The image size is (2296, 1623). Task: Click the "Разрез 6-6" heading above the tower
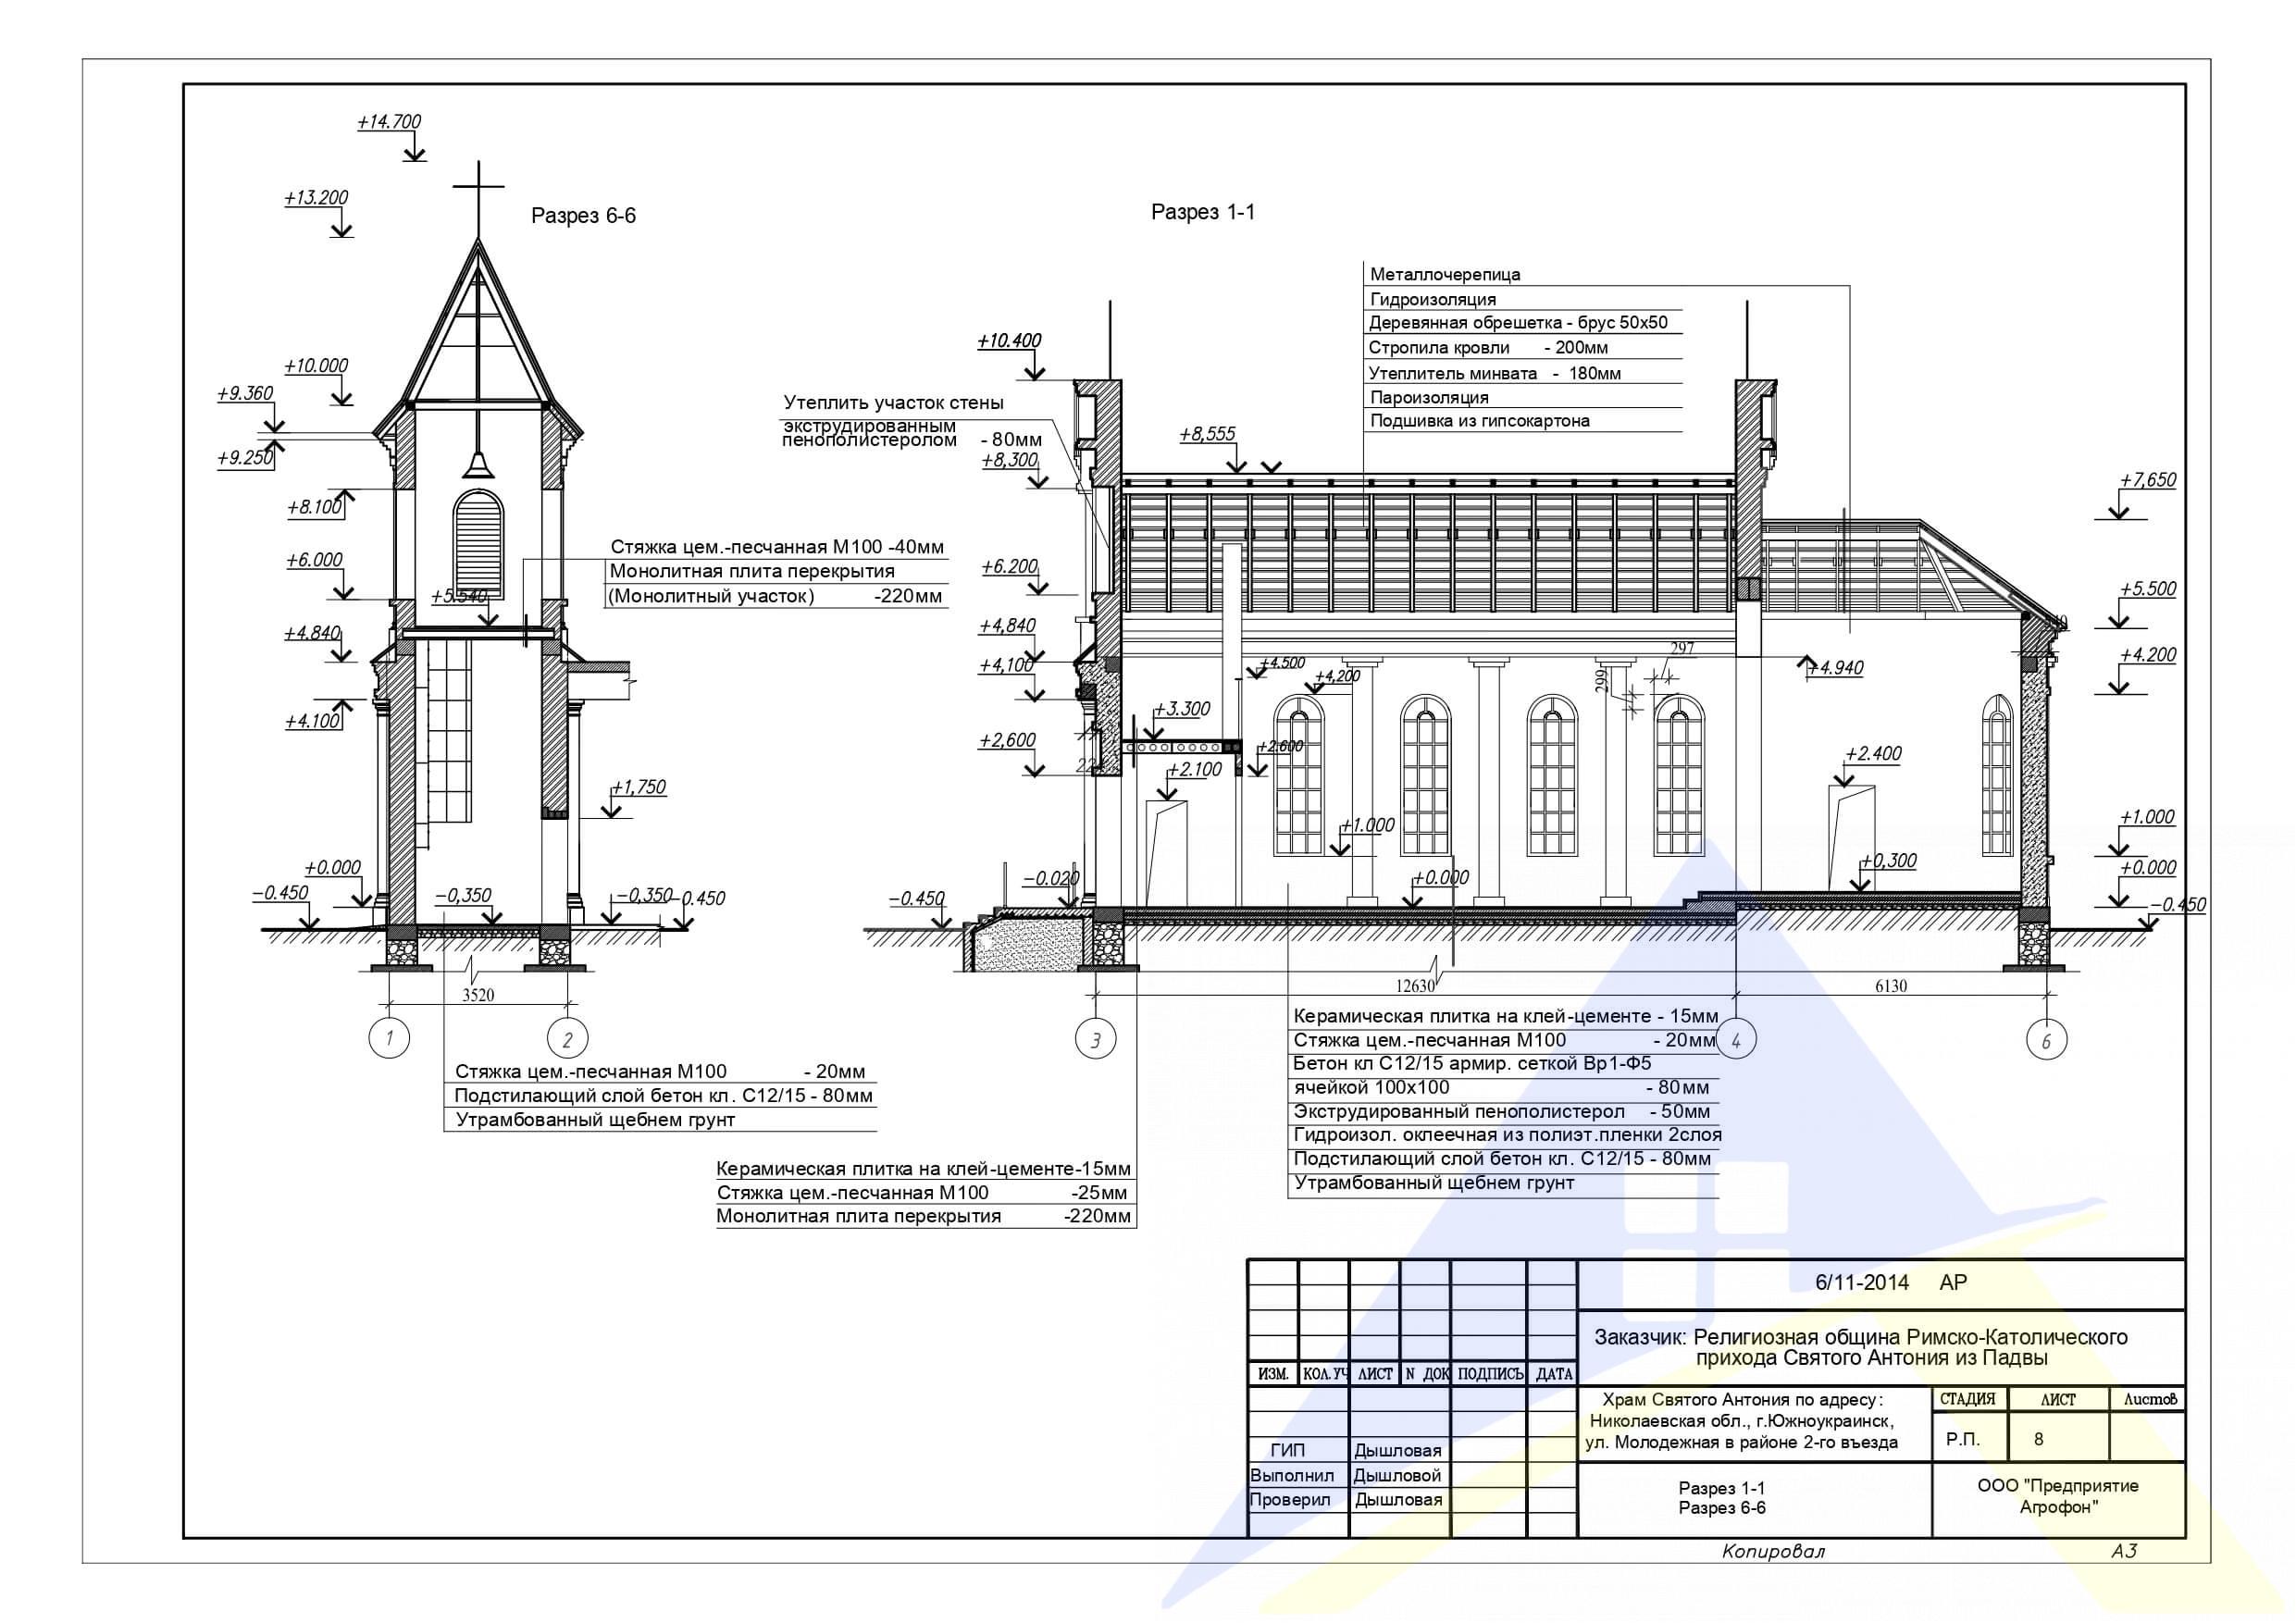coord(583,216)
